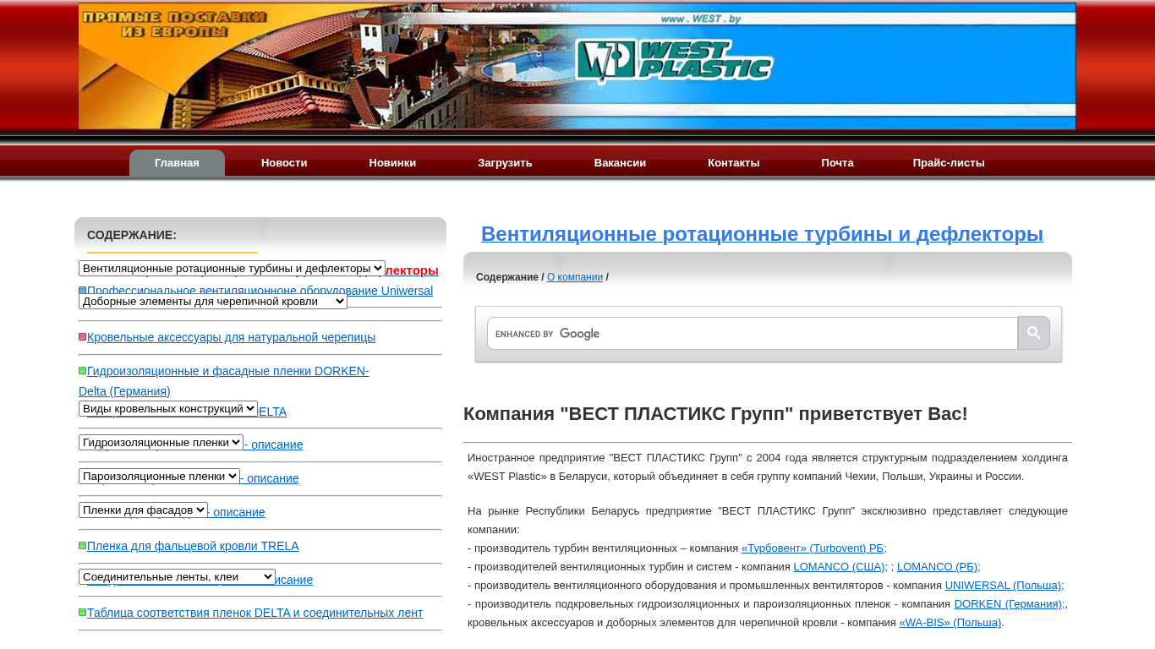Viewport: 1155px width, 649px height.
Task: Follow the «Турбовент» (Turbovent) РБ link
Action: (814, 548)
